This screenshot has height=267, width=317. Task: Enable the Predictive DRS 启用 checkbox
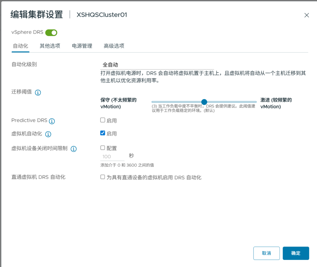(103, 120)
